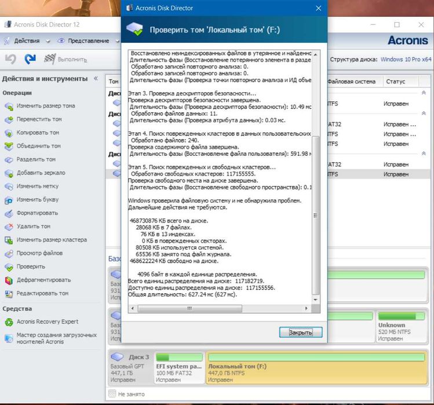Collapse the third disk group chevron

pos(424,154)
